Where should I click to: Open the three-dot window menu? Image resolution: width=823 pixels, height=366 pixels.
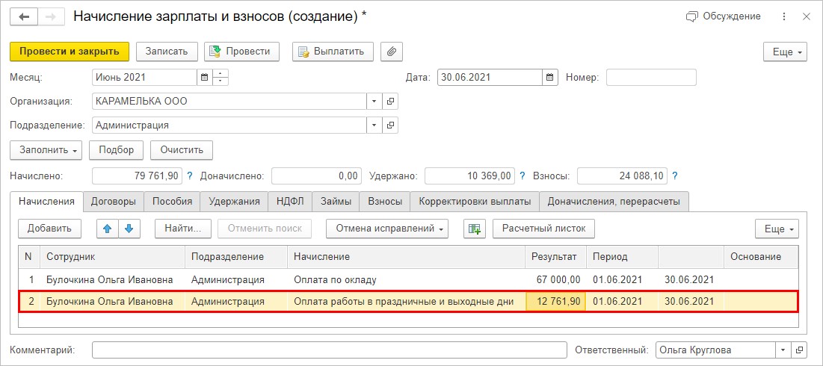[x=783, y=16]
